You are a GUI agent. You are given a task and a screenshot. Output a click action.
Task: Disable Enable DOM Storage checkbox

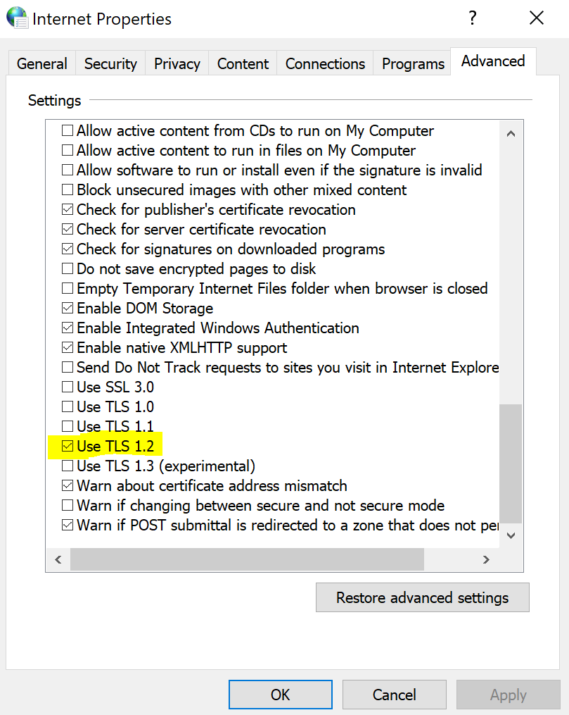point(68,308)
